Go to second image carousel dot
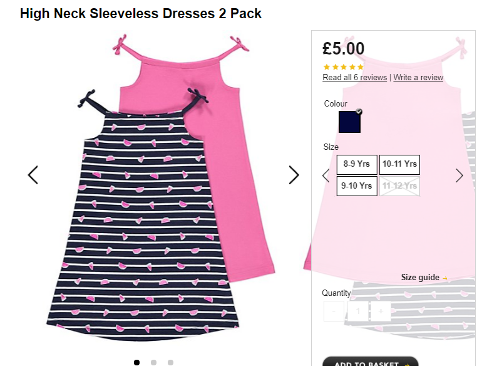 point(153,362)
